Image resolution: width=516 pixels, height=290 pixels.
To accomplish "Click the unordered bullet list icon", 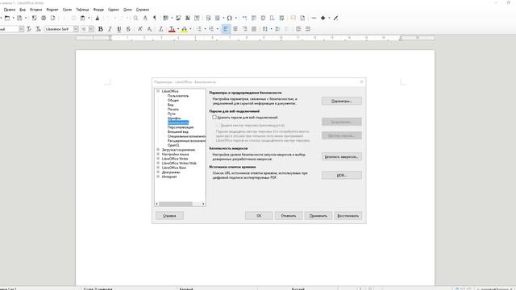I will (199, 29).
